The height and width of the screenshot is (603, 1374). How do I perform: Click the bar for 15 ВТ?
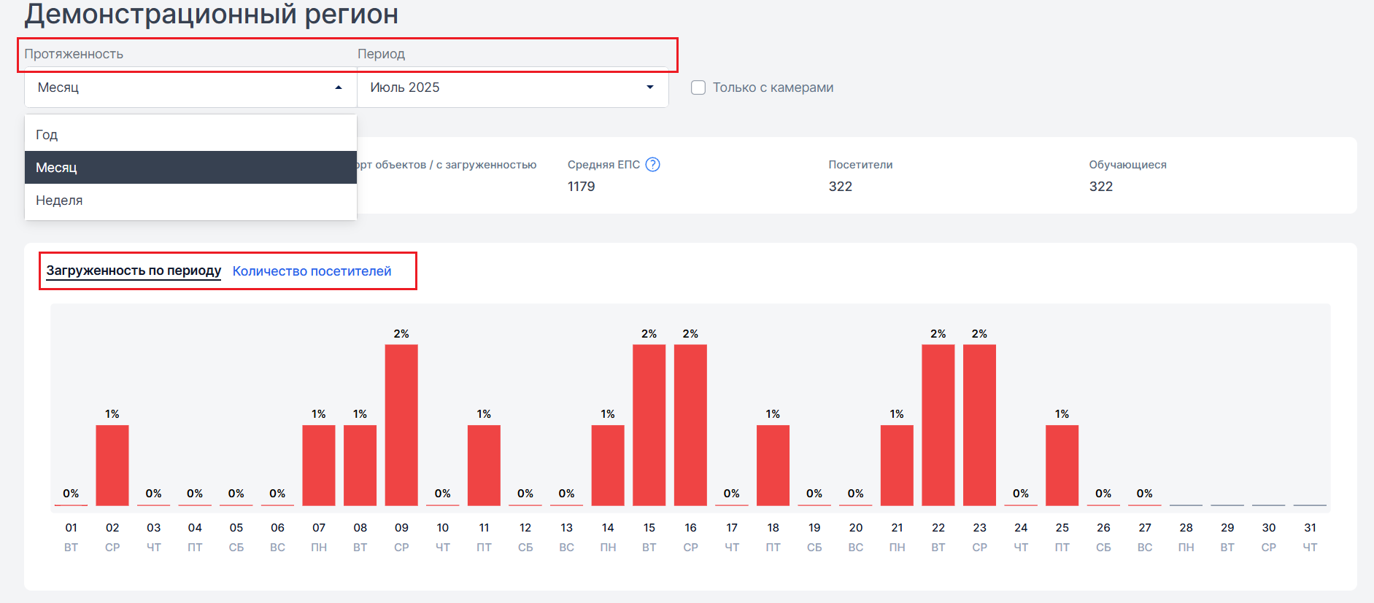tap(649, 424)
